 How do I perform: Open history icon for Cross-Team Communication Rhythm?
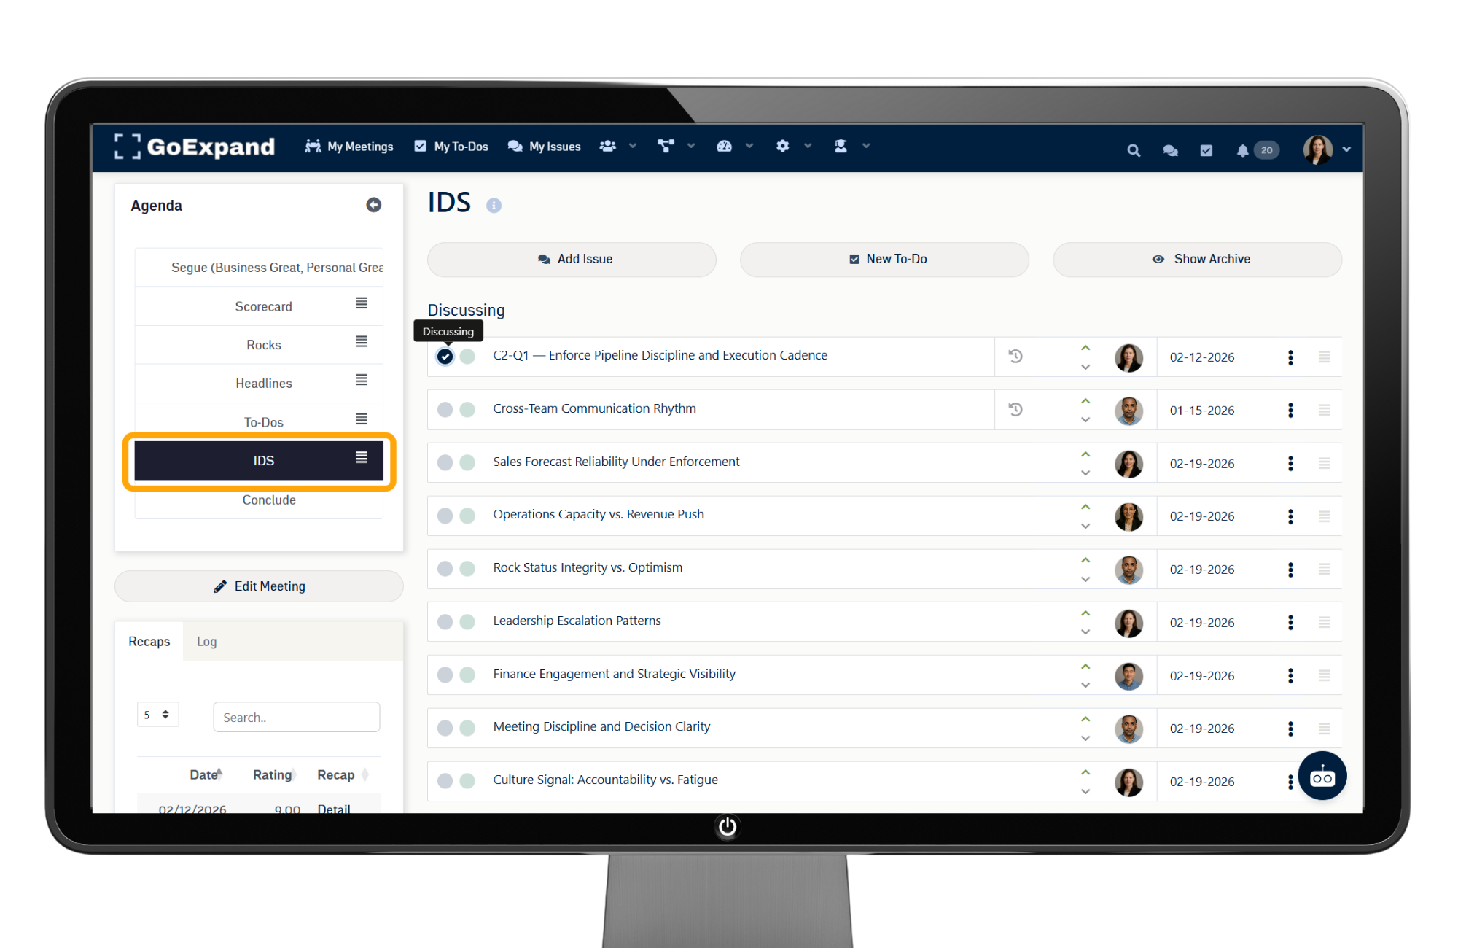tap(1015, 409)
